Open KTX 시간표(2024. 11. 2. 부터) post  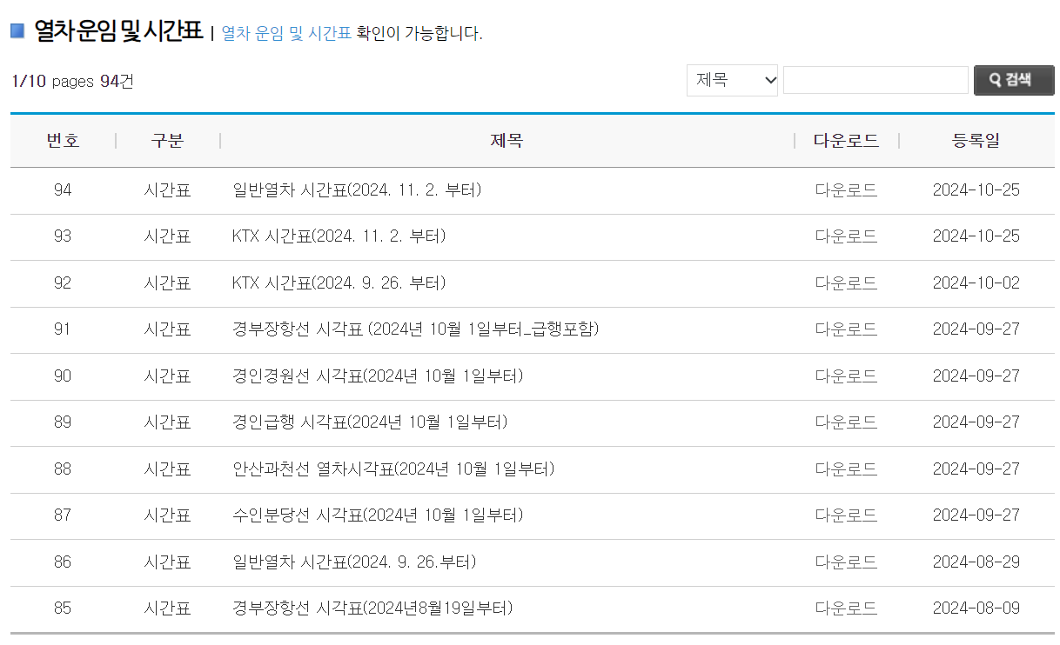pyautogui.click(x=339, y=236)
